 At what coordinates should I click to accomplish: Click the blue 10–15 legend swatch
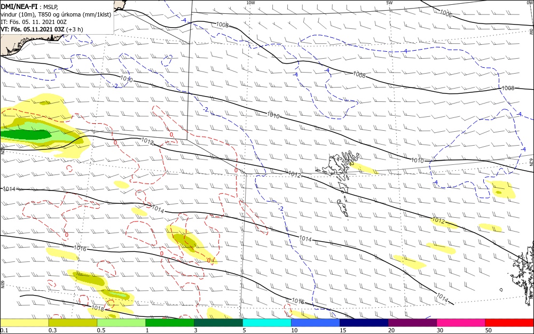tap(316, 323)
